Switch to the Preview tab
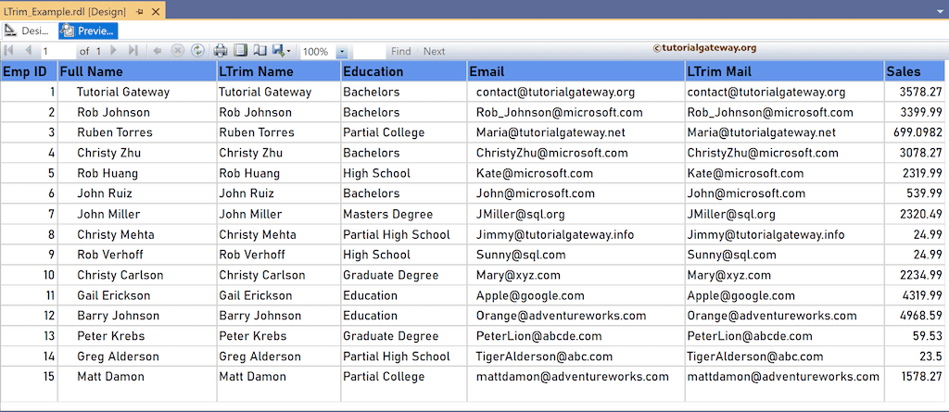 [x=86, y=31]
